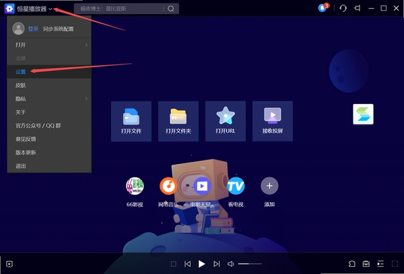
Task: Expand the 隐私 submenu
Action: click(49, 99)
